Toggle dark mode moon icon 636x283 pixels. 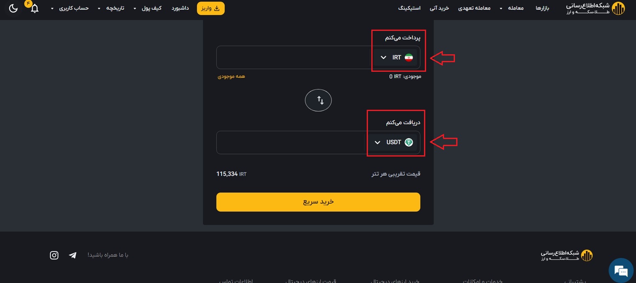coord(13,8)
